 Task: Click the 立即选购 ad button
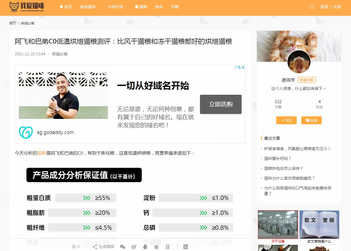pos(221,104)
